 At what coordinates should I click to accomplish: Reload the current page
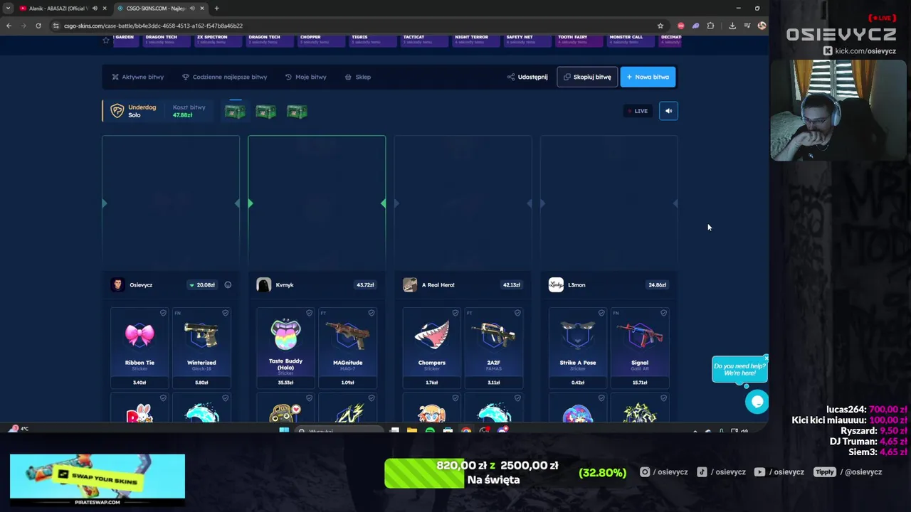(38, 26)
